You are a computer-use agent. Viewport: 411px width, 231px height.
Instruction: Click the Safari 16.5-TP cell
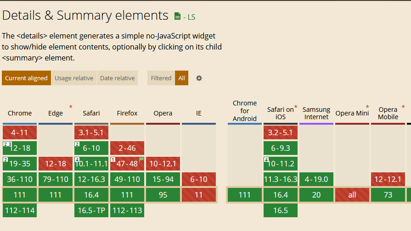(91, 211)
